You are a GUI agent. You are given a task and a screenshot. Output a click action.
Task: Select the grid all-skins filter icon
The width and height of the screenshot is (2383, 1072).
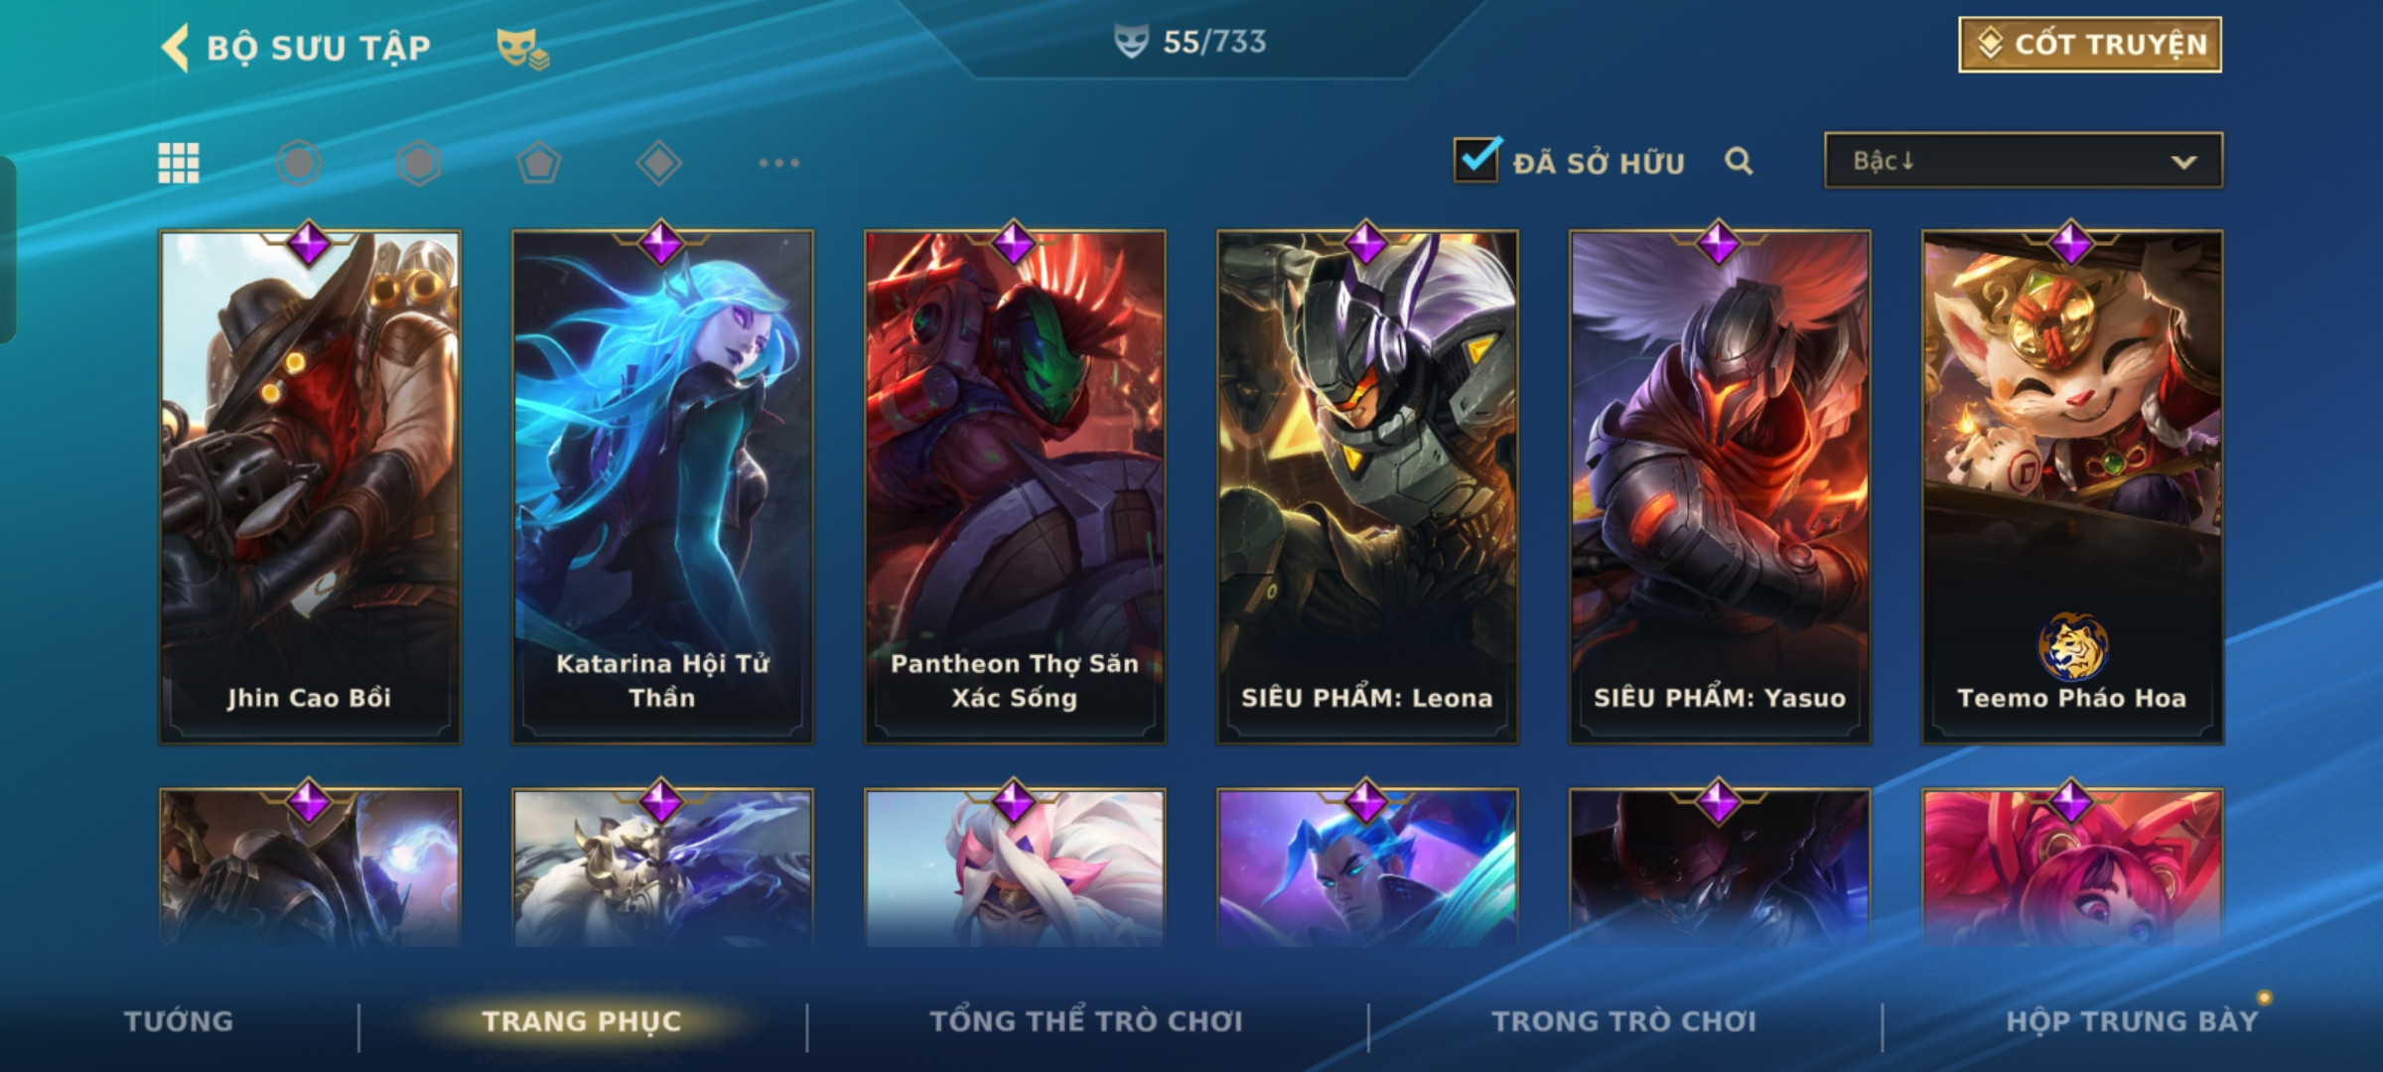pyautogui.click(x=179, y=163)
